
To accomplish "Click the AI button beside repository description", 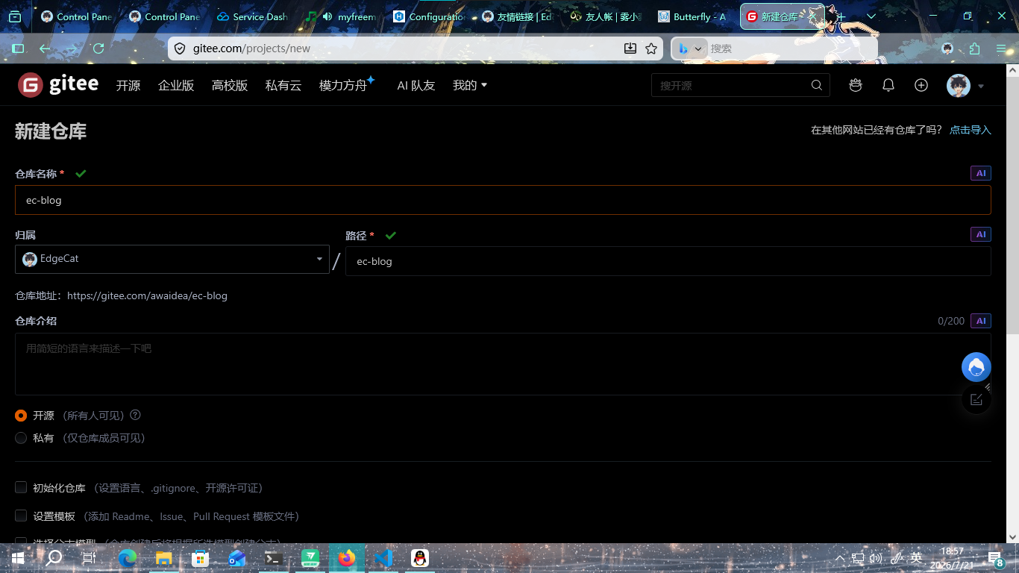I will (x=981, y=321).
